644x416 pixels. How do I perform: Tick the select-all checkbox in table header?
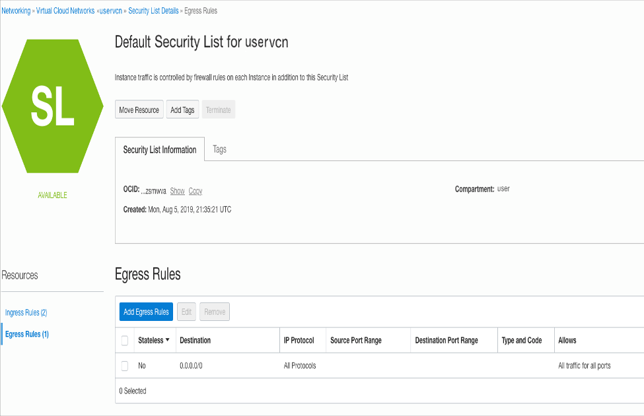pos(125,341)
